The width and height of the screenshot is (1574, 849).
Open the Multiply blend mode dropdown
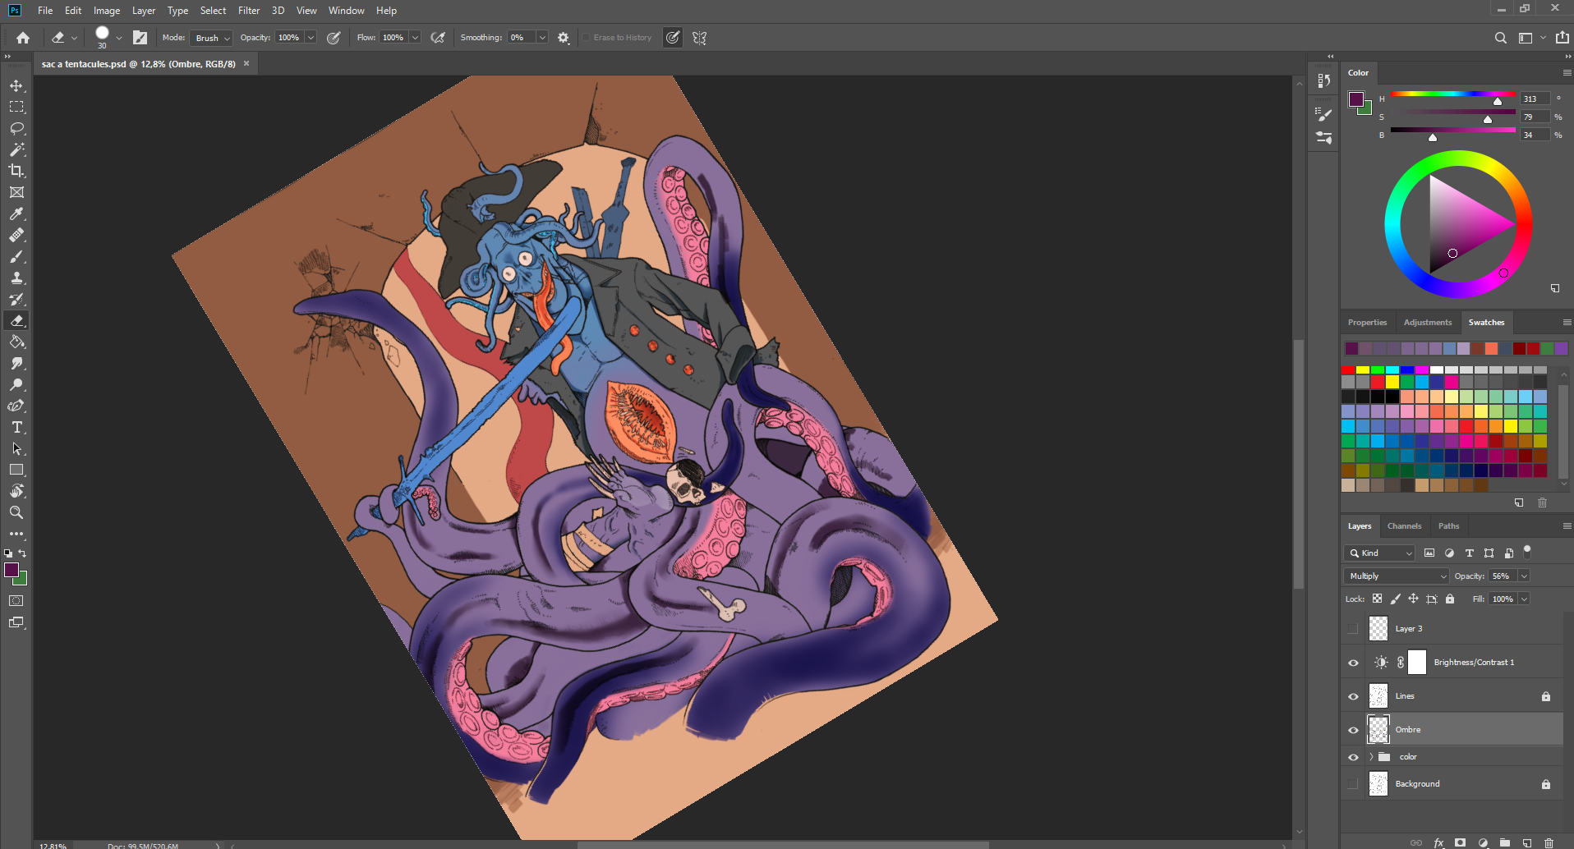1396,576
